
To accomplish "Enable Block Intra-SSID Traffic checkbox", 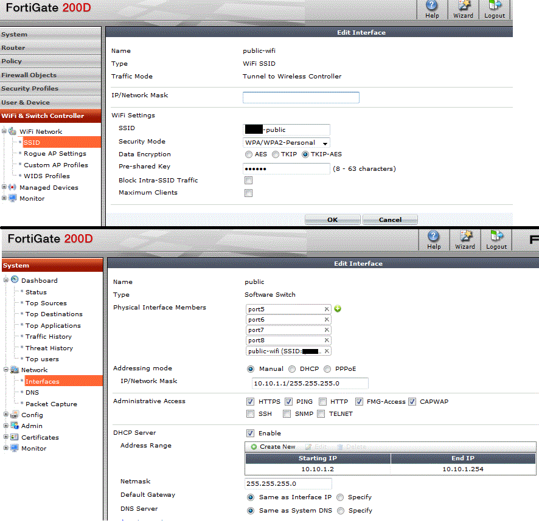I will pos(249,181).
